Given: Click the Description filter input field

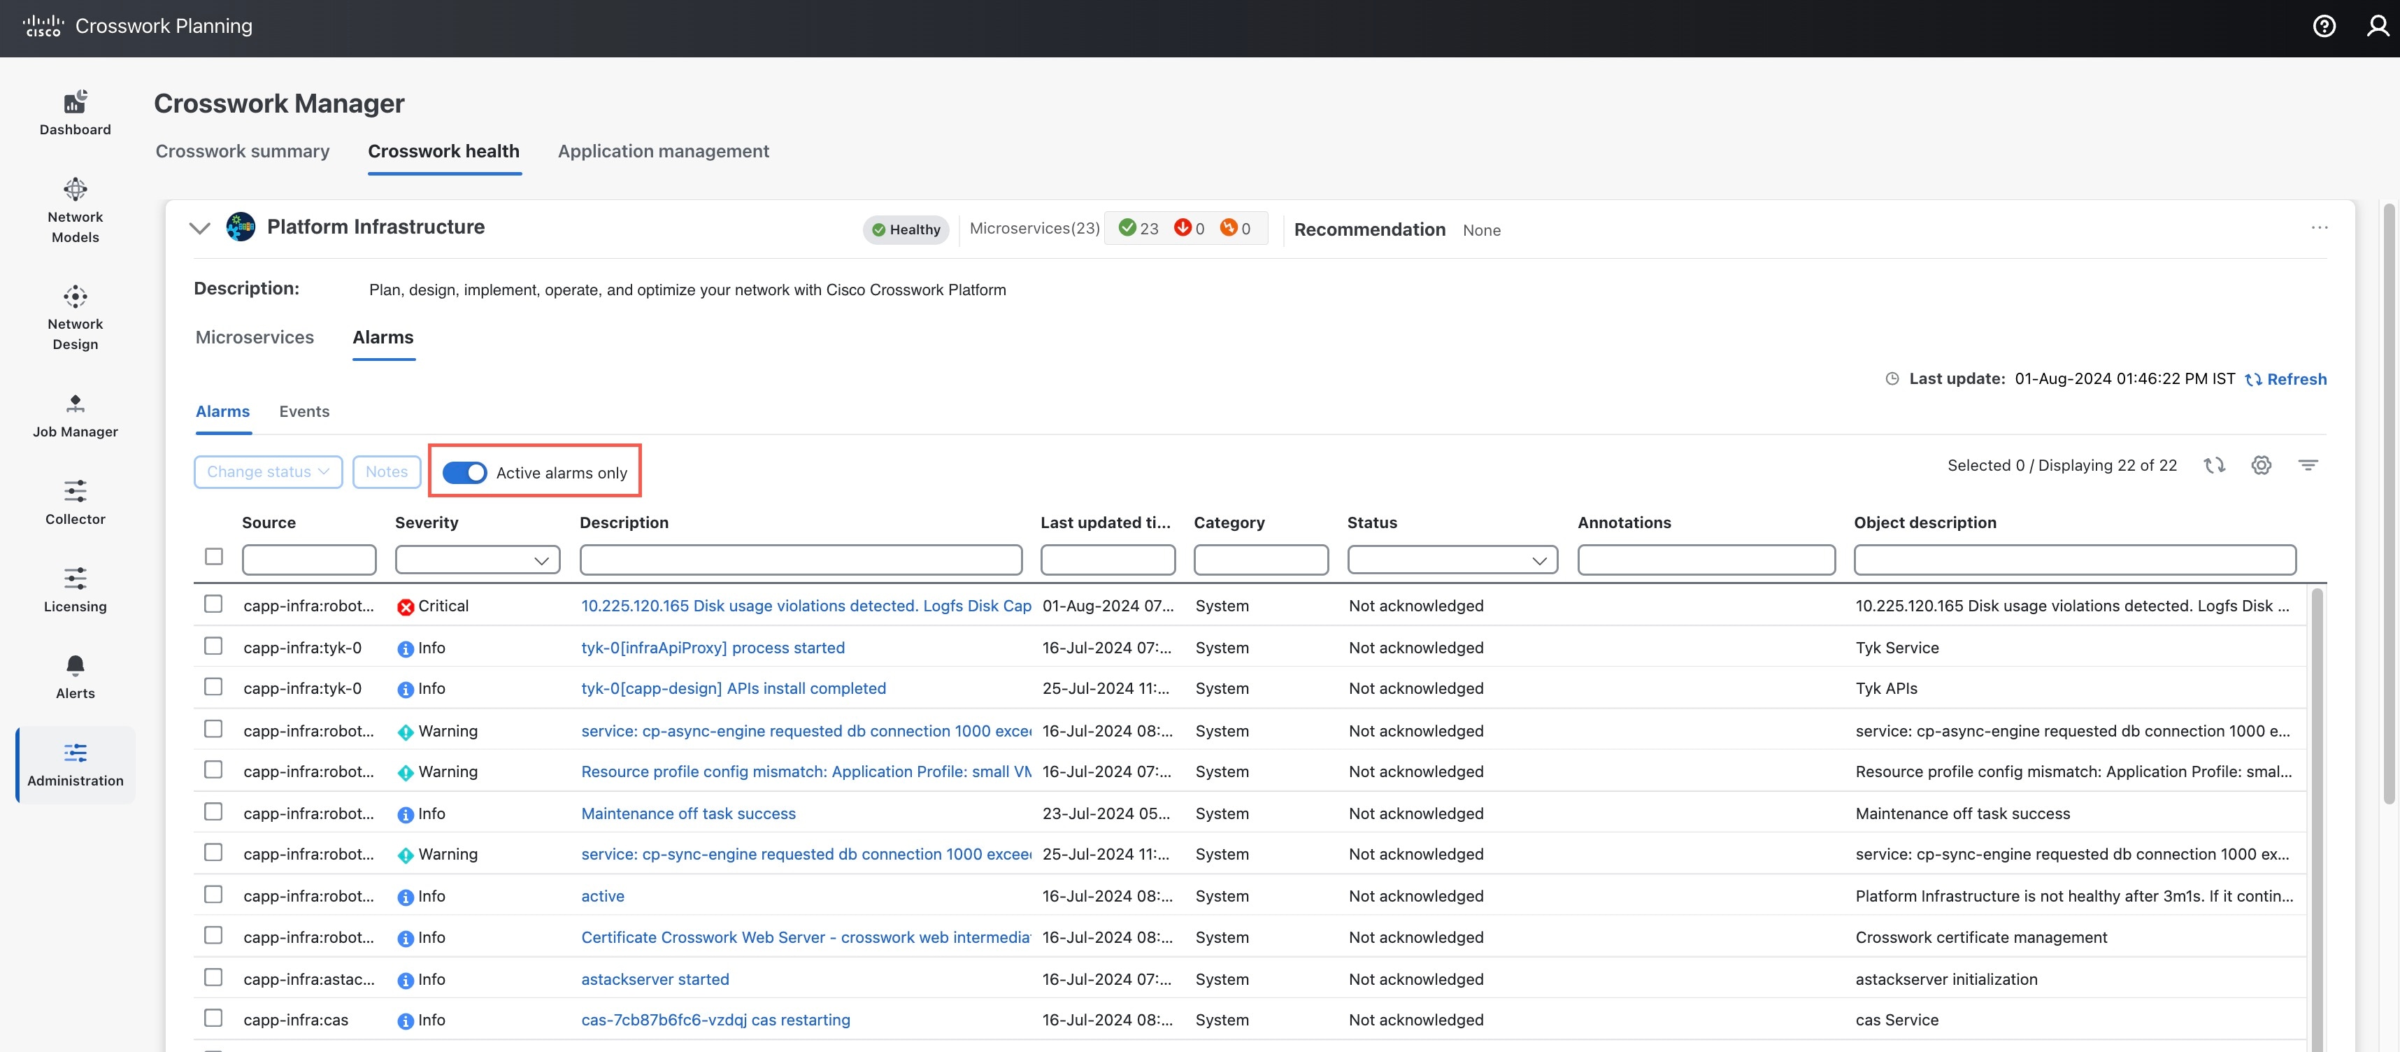Looking at the screenshot, I should pos(800,560).
